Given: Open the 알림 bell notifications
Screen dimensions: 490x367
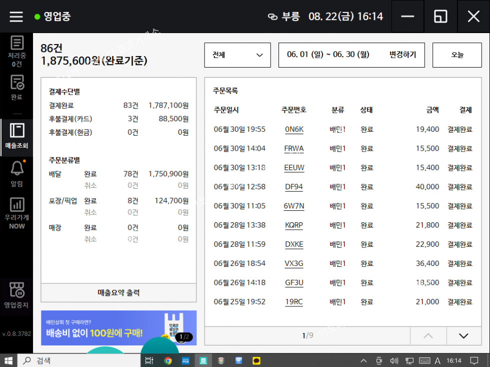Looking at the screenshot, I should click(16, 174).
